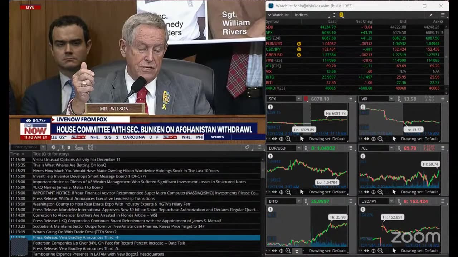Open the /CL symbol dropdown arrow
This screenshot has width=458, height=257.
(x=391, y=148)
